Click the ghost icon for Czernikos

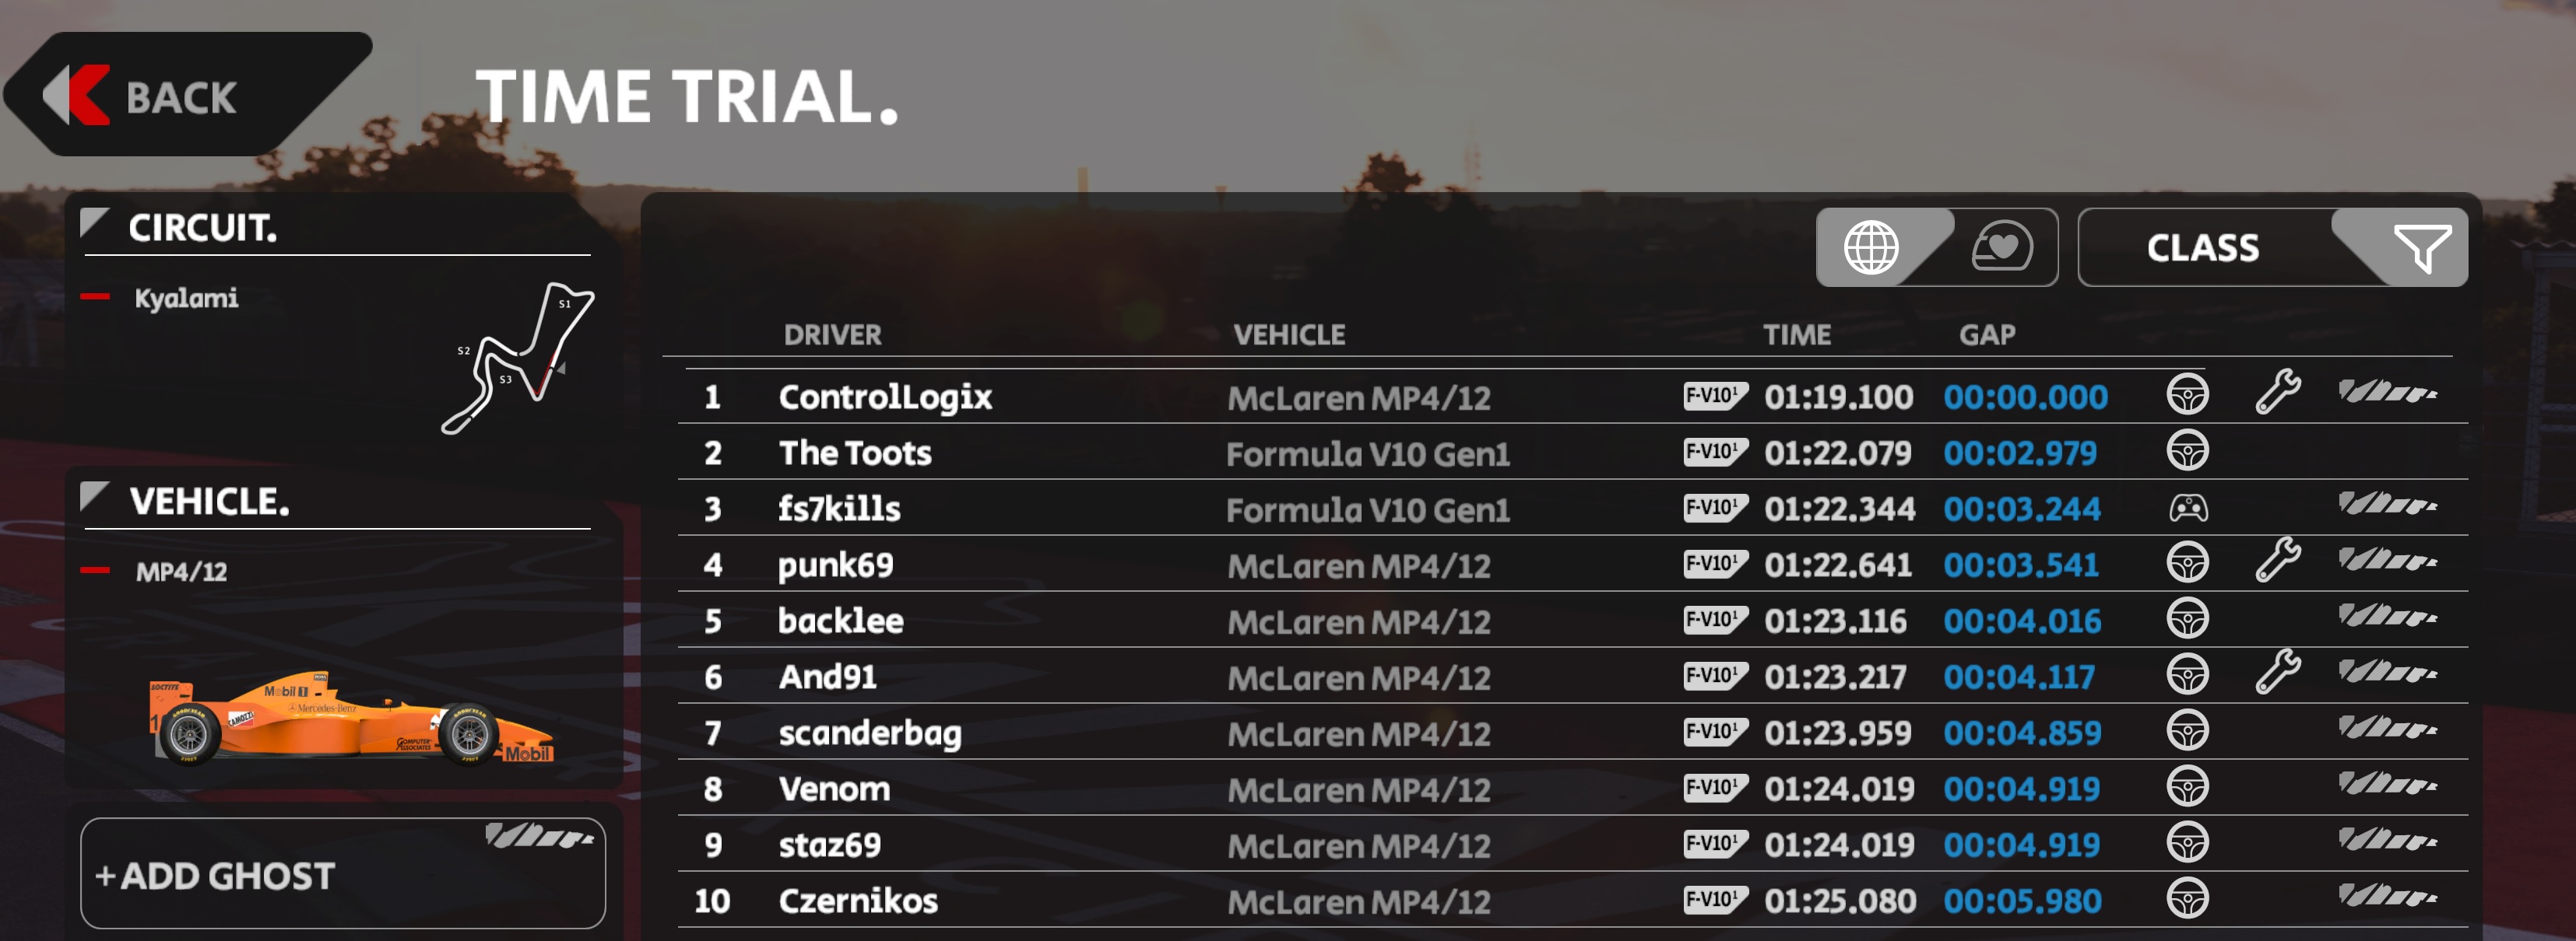point(2386,896)
